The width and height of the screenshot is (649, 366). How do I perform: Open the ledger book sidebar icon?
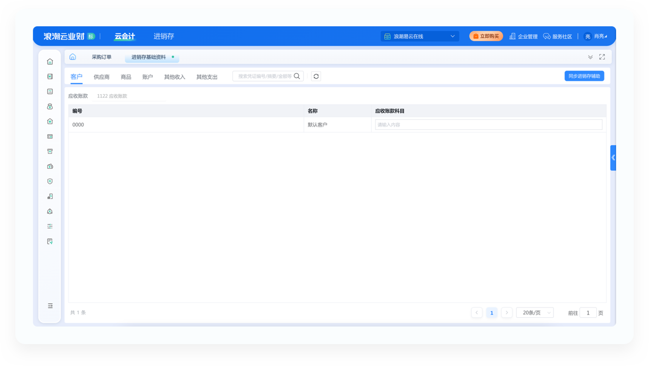(x=50, y=77)
